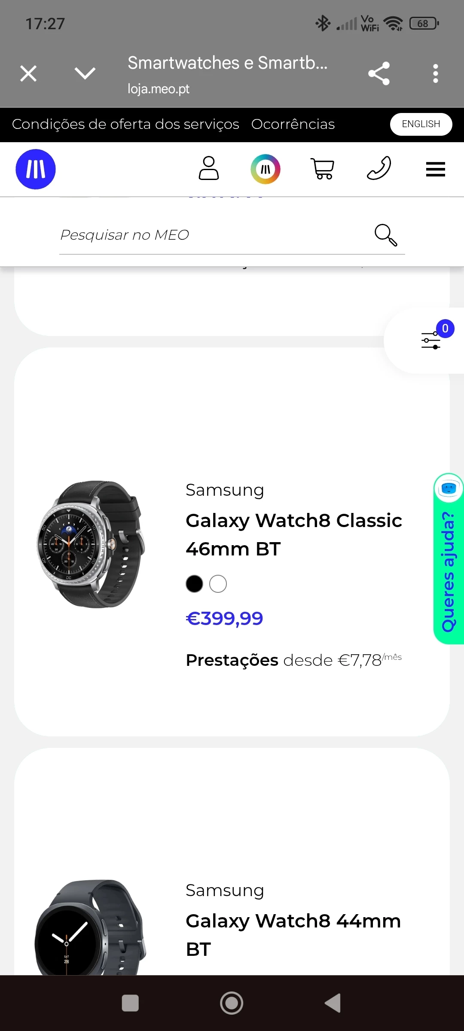The image size is (464, 1031).
Task: Expand the browser tab chevron
Action: 85,73
